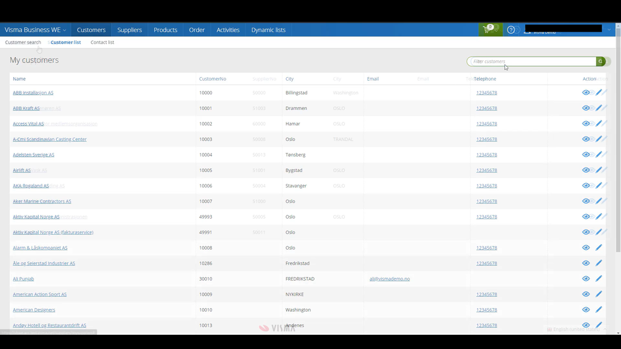Viewport: 621px width, 349px height.
Task: View Ali Punjab eye icon
Action: click(586, 279)
